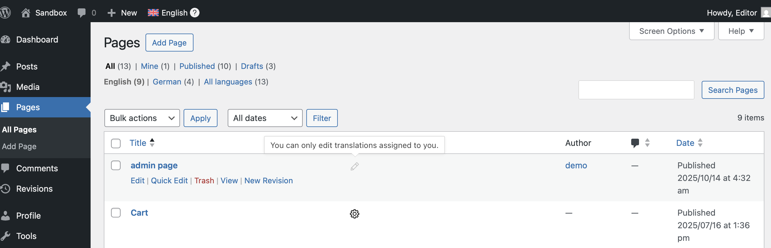Screen dimensions: 771x248
Task: Go to Media in the sidebar
Action: (28, 87)
